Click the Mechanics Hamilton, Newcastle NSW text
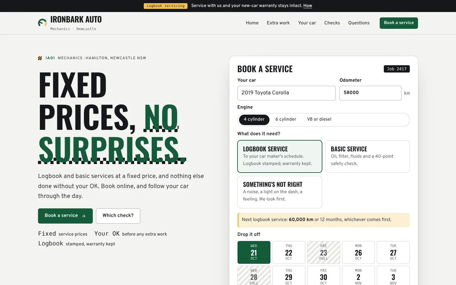The width and height of the screenshot is (456, 285). point(102,58)
